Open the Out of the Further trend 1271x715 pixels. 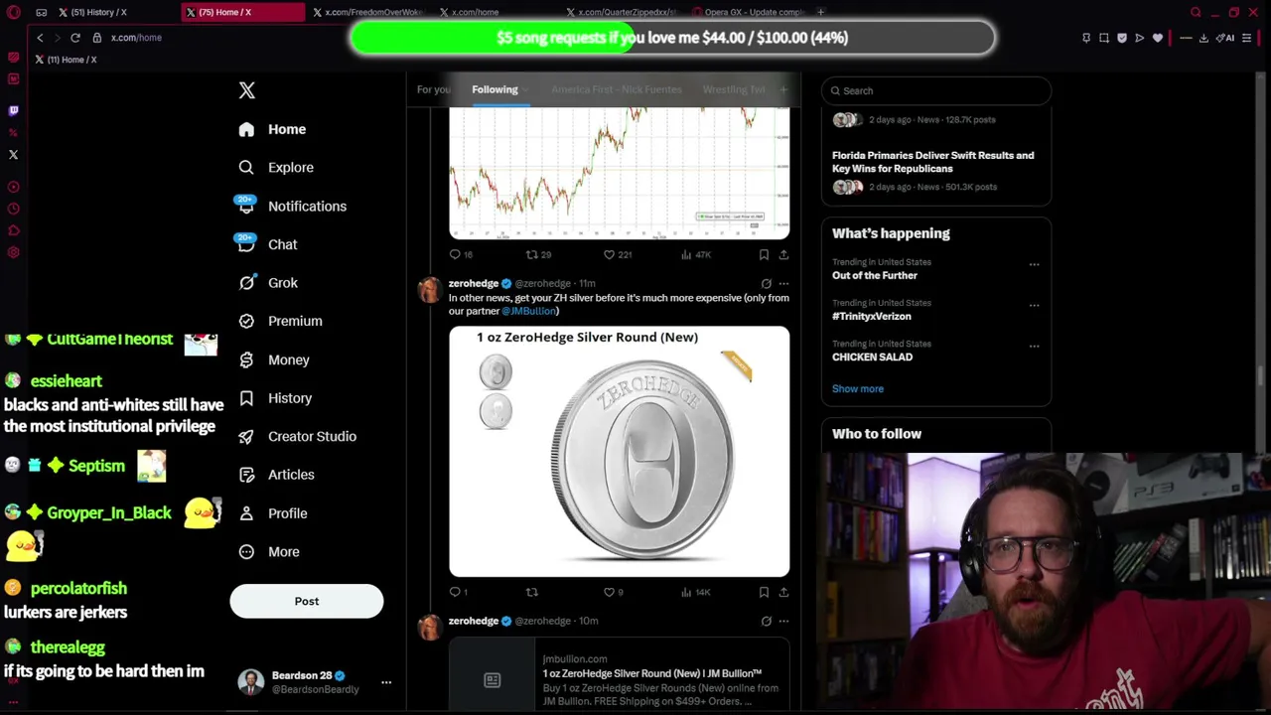pyautogui.click(x=875, y=275)
